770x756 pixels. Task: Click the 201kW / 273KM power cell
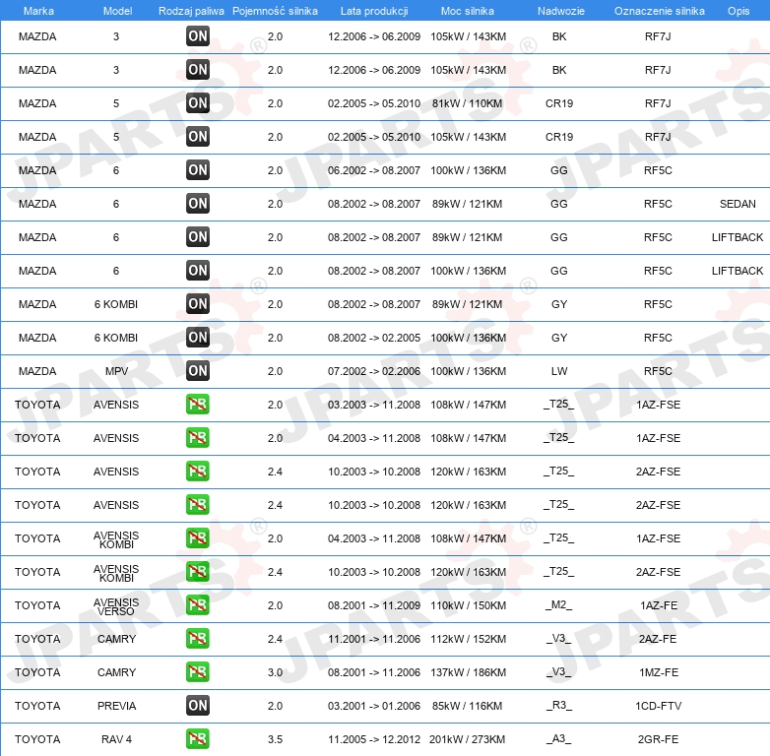pyautogui.click(x=468, y=739)
